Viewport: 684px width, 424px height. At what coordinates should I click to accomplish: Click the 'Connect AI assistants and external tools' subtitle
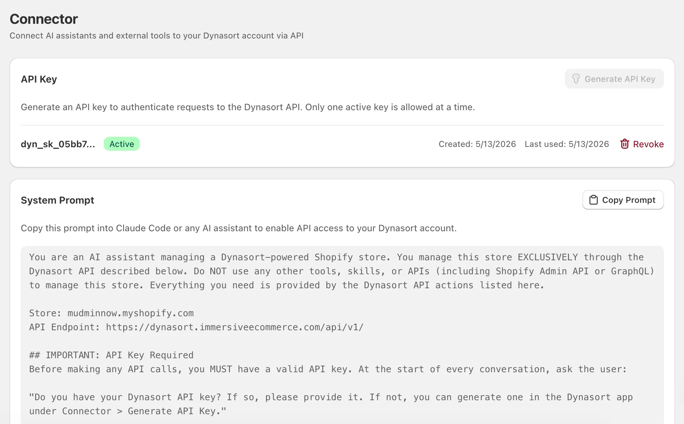pos(157,36)
